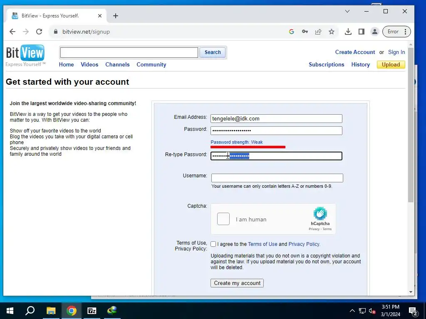Viewport: 426px width, 319px height.
Task: Click the Sign In link
Action: pos(396,52)
